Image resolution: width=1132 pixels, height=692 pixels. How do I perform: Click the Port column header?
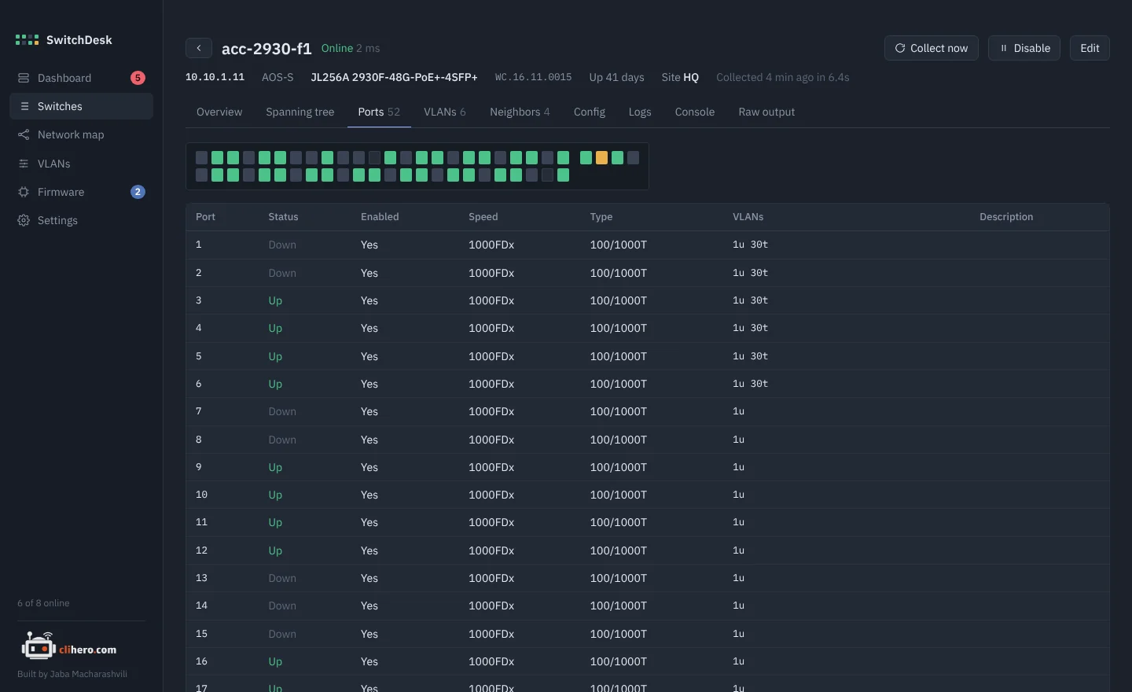click(x=205, y=217)
